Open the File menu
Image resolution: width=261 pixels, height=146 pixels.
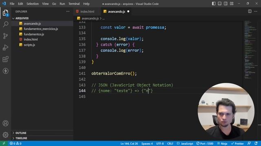[12, 4]
